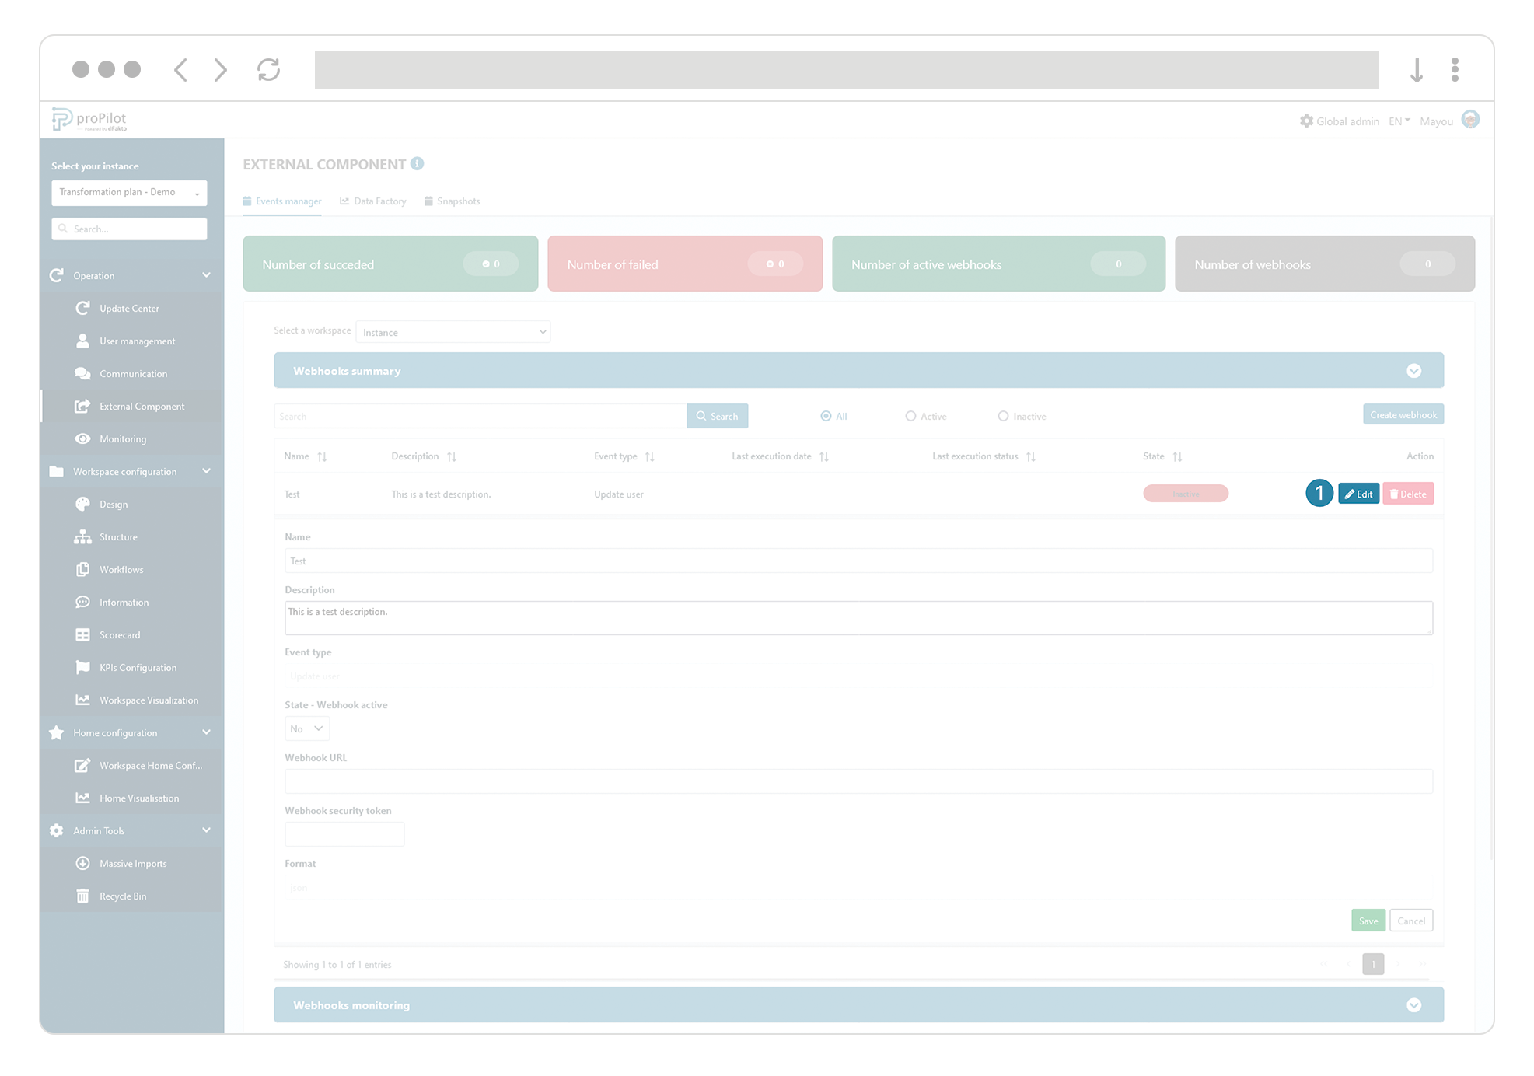Image resolution: width=1534 pixels, height=1076 pixels.
Task: Open the Recycle Bin
Action: (x=122, y=896)
